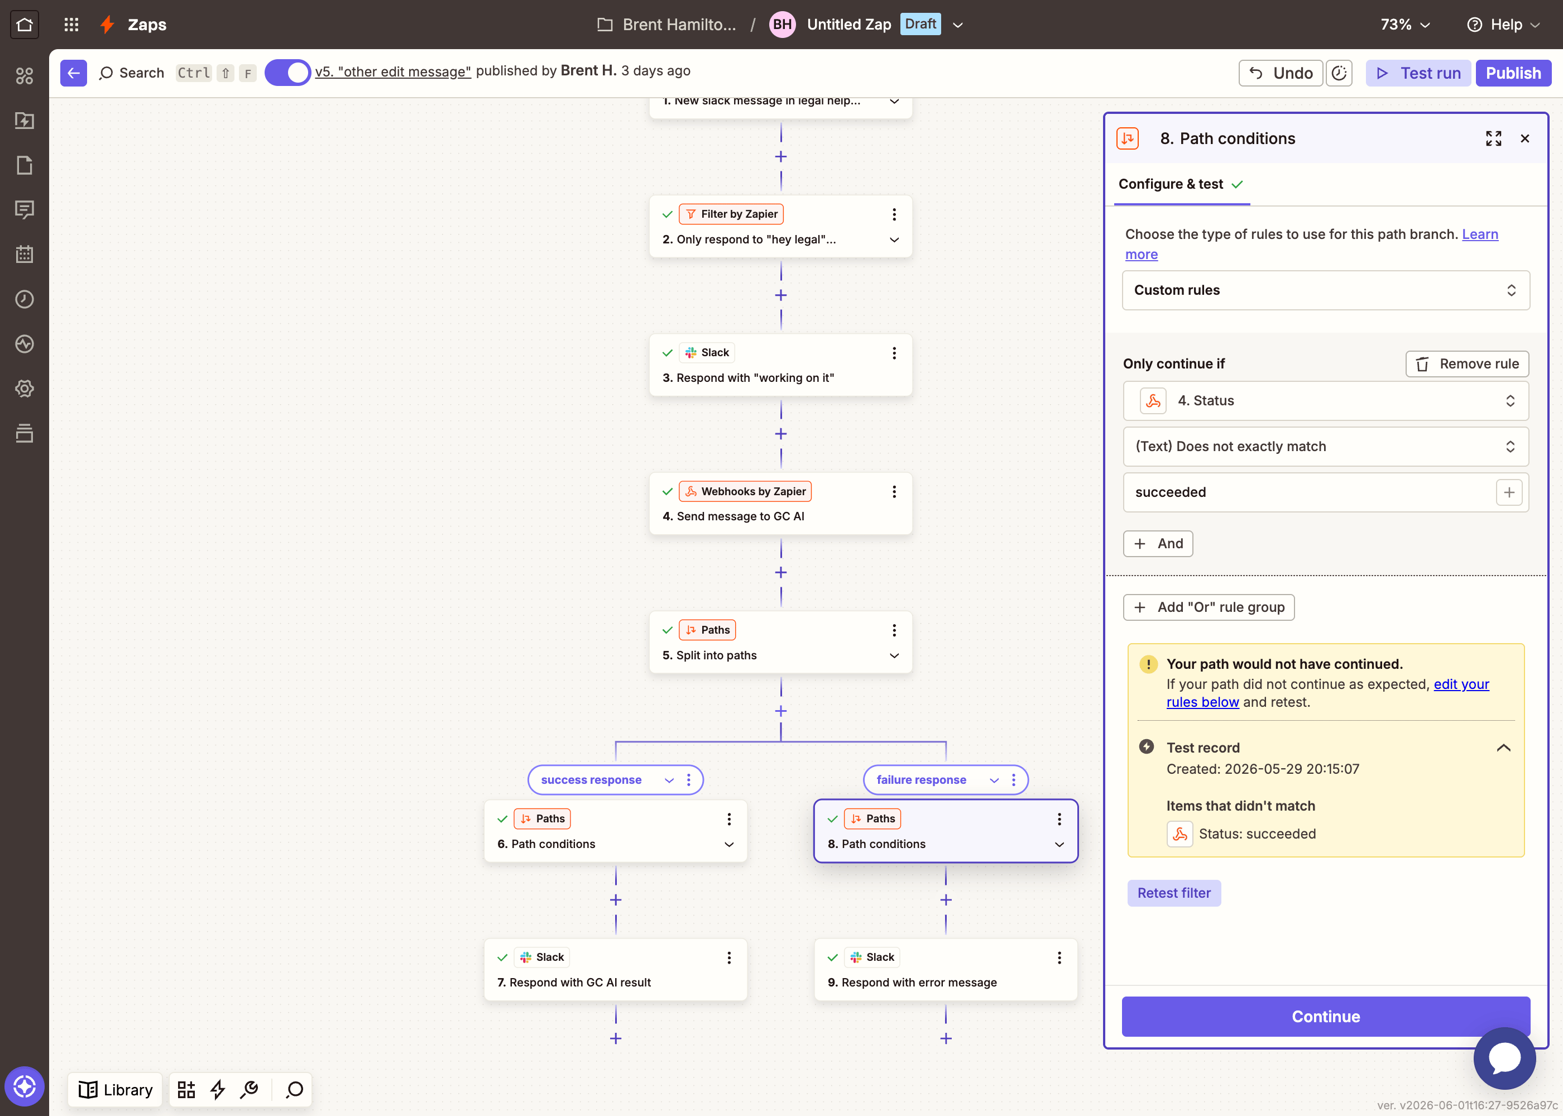Click the search magnifier in bottom toolbar
The width and height of the screenshot is (1563, 1116).
(x=295, y=1090)
